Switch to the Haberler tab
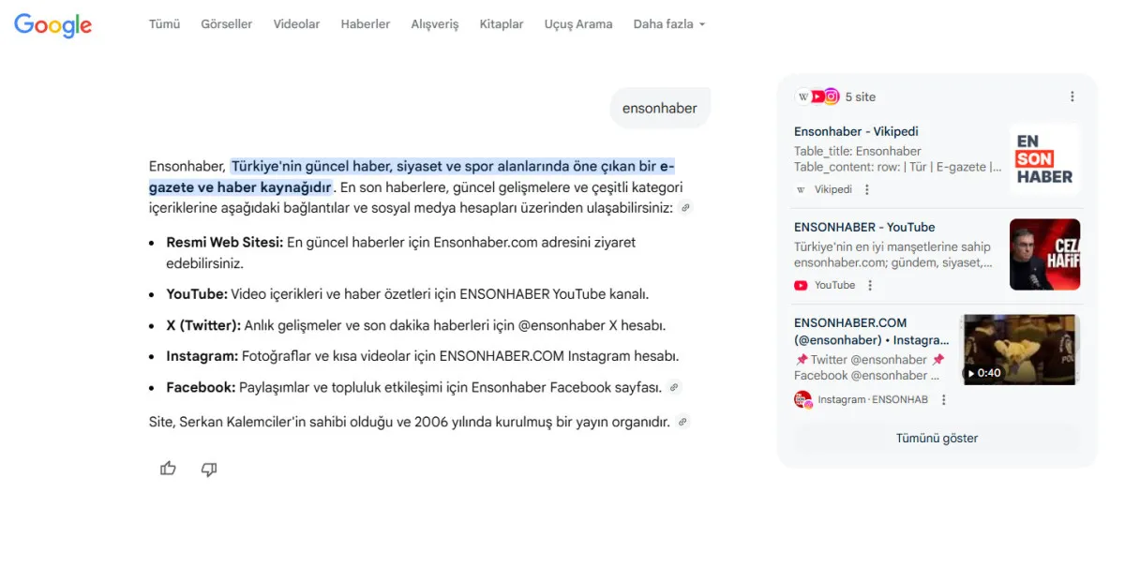This screenshot has width=1125, height=567. 366,23
